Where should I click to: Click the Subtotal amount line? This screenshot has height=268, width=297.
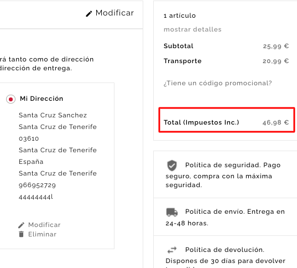click(226, 46)
